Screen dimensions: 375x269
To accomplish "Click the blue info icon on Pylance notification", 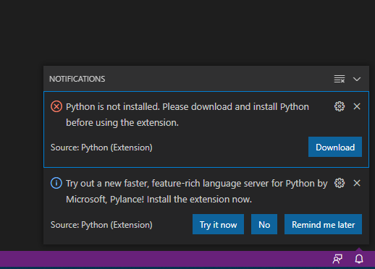I will click(x=56, y=183).
